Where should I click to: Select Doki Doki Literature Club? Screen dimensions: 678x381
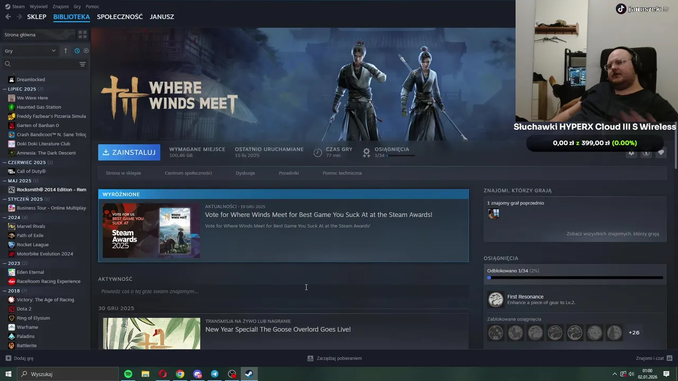pyautogui.click(x=43, y=143)
